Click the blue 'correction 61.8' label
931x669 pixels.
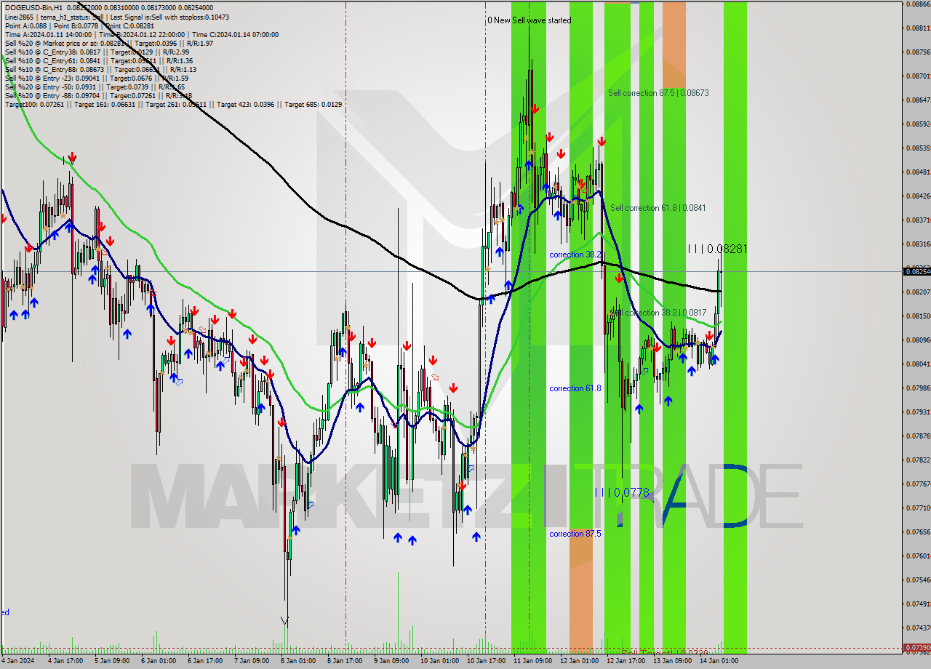point(575,388)
